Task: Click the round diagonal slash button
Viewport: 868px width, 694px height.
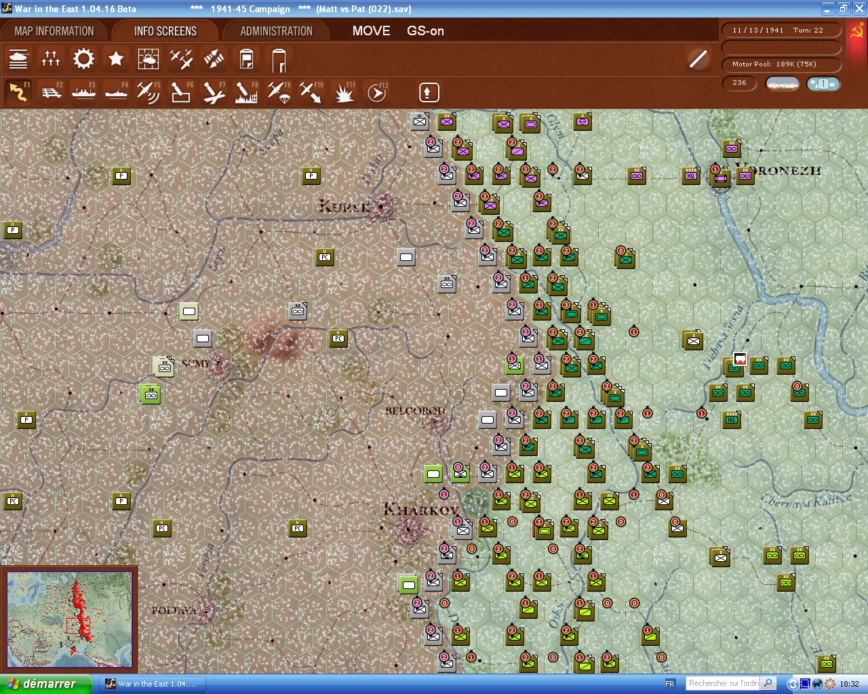Action: (698, 59)
